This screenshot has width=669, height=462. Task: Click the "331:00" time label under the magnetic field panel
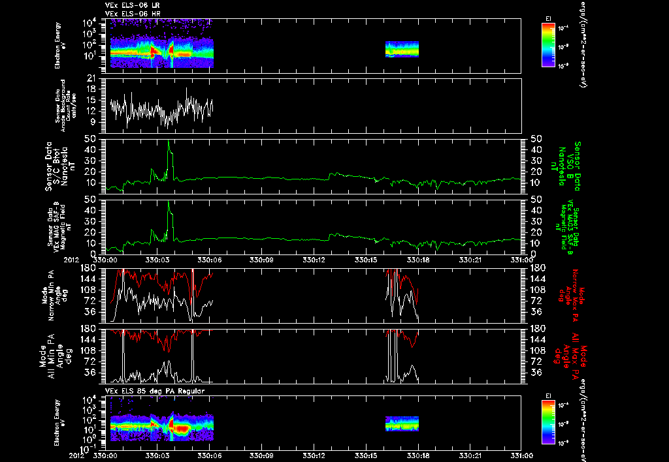click(x=521, y=260)
